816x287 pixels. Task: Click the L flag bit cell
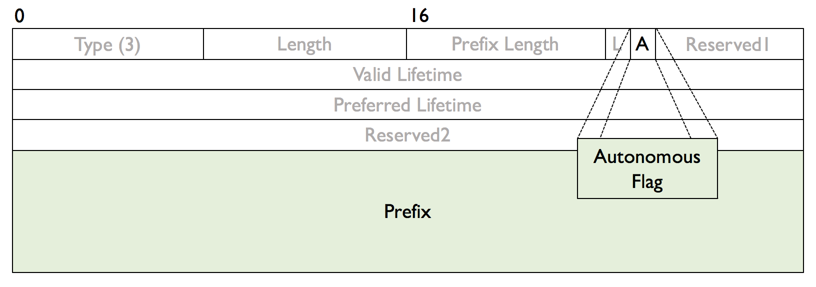(x=617, y=44)
